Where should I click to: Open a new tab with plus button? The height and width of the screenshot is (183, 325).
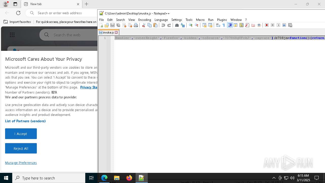pos(87,4)
